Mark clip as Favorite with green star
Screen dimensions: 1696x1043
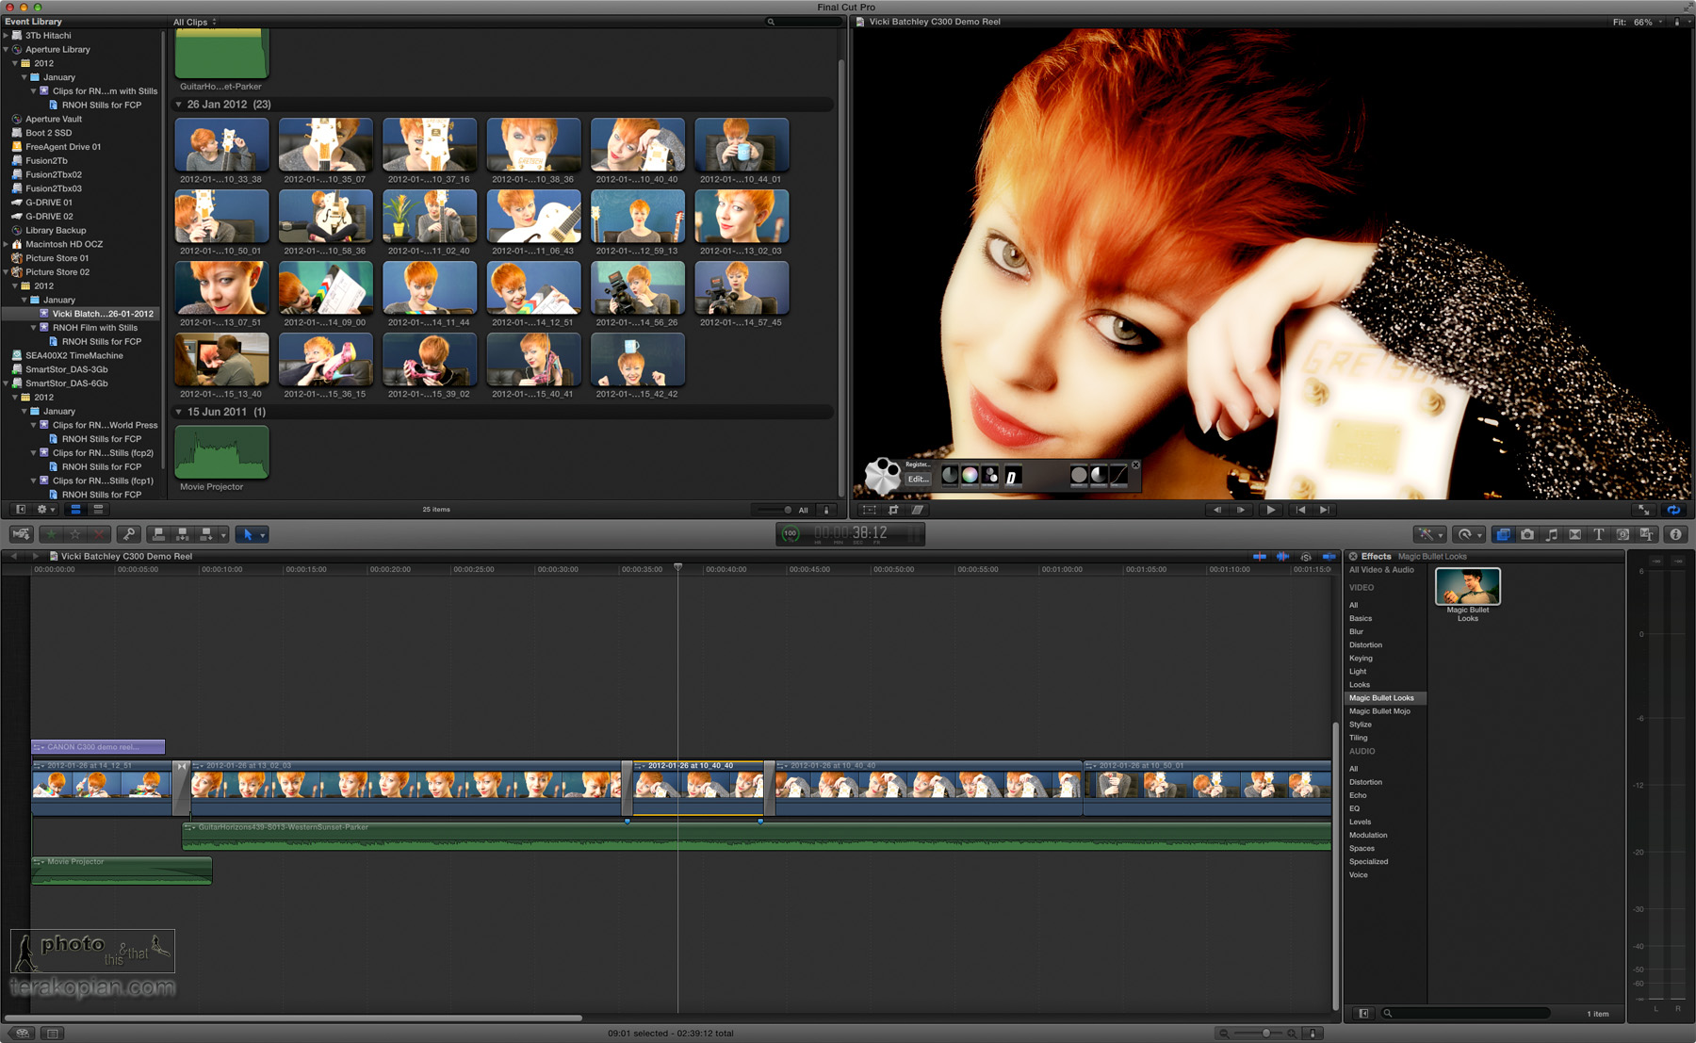tap(53, 534)
